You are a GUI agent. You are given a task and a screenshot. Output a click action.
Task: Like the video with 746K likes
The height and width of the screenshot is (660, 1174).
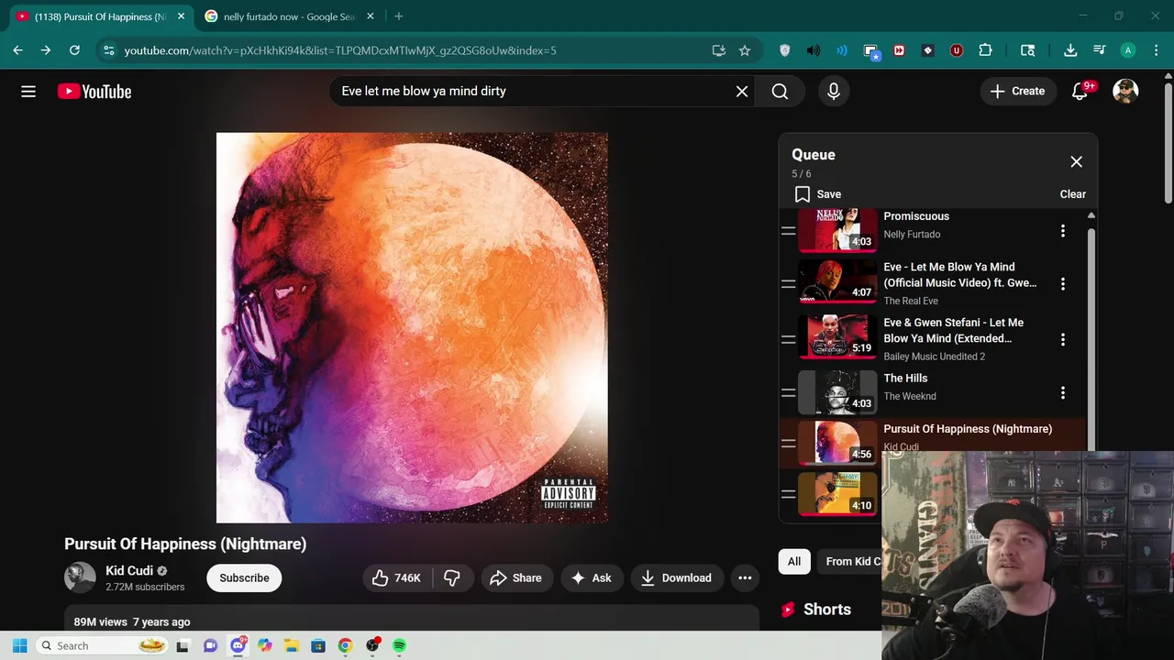pos(396,578)
